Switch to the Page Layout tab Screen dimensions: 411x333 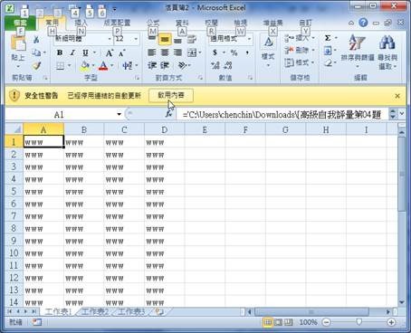pyautogui.click(x=117, y=23)
